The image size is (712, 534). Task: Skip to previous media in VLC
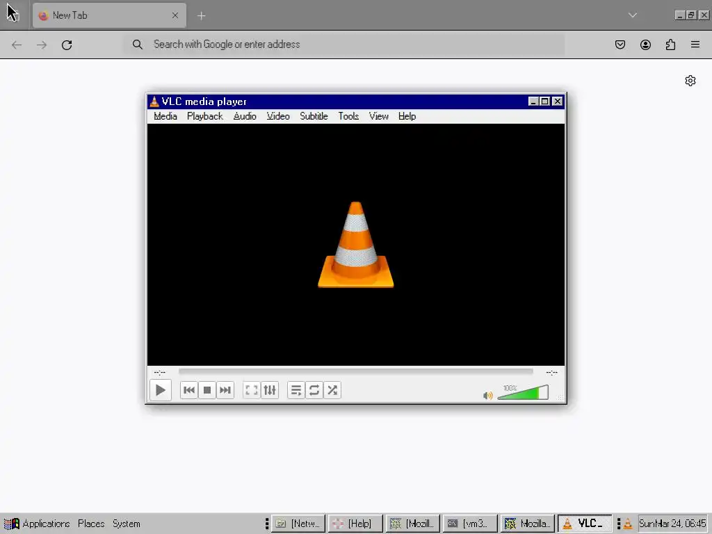[189, 390]
